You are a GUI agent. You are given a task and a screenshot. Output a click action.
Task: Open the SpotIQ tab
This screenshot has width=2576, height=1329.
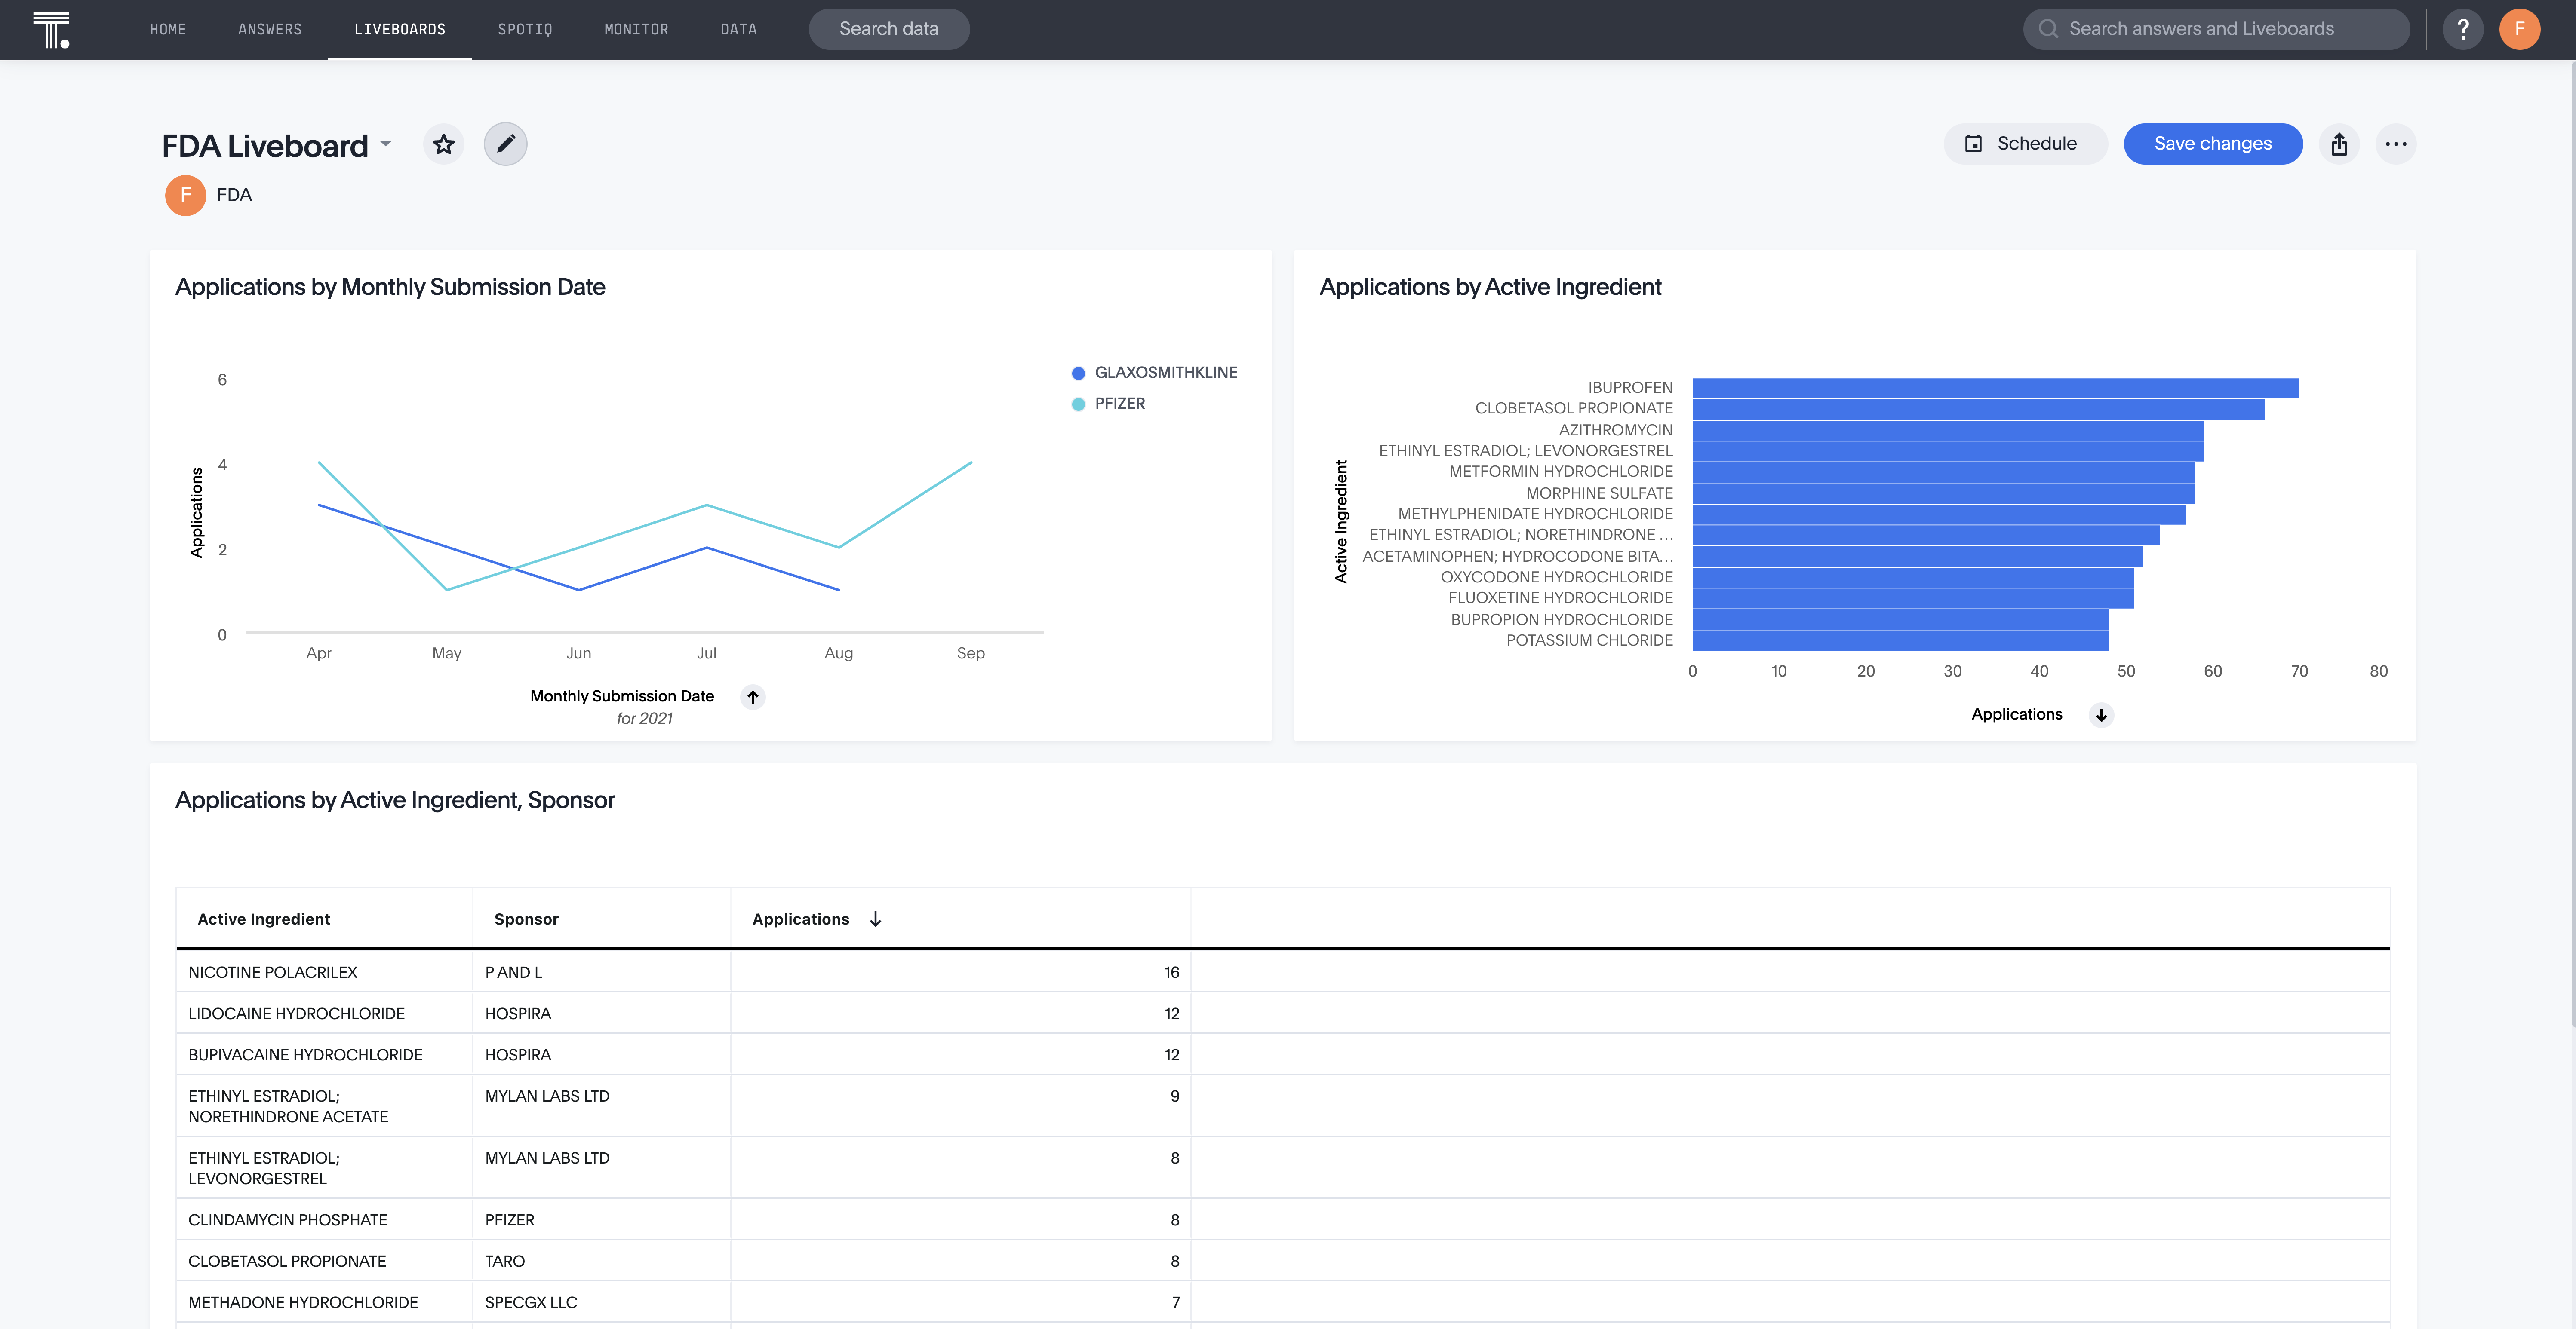(525, 30)
